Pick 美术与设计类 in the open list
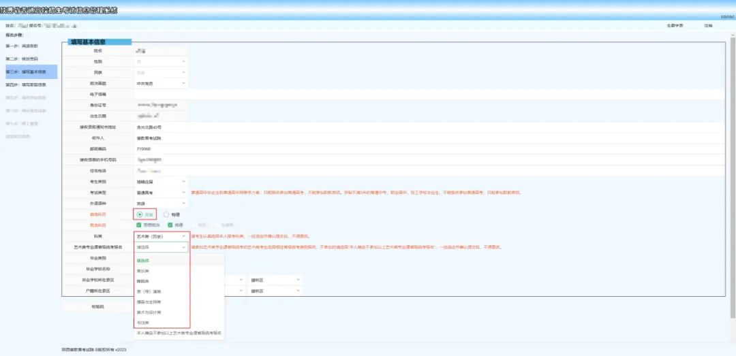Image resolution: width=736 pixels, height=356 pixels. click(x=149, y=312)
